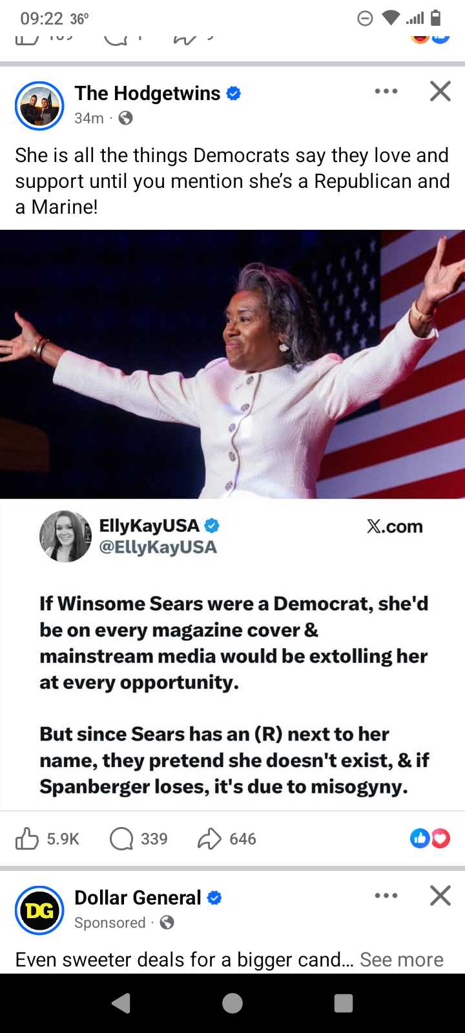The image size is (465, 1033).
Task: Expand Dollar General text with See more
Action: [x=402, y=959]
